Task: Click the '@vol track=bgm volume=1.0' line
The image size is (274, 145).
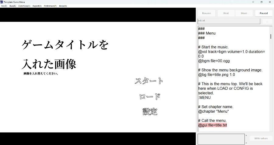Action: coord(232,54)
